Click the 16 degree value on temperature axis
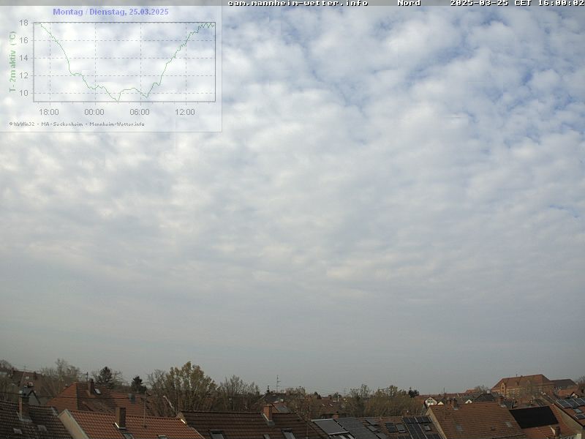Viewport: 585px width, 439px height. click(x=23, y=40)
